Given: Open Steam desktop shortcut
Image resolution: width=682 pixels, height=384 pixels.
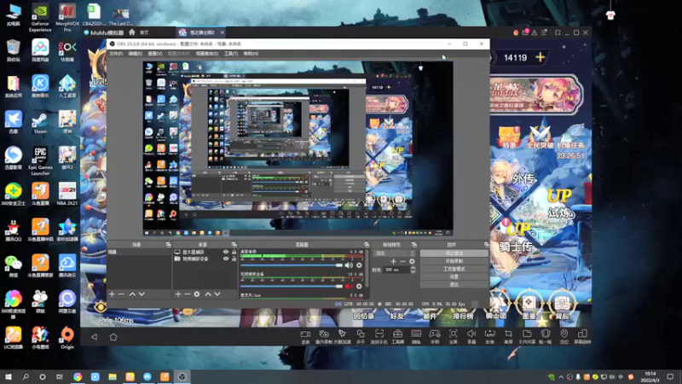Looking at the screenshot, I should click(40, 122).
